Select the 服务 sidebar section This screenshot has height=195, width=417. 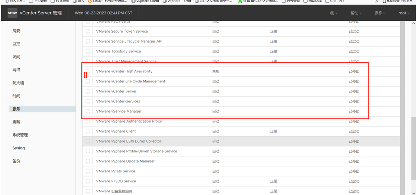(42, 109)
